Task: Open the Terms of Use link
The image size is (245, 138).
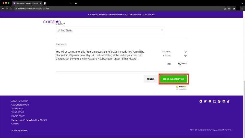Action: tap(17, 108)
